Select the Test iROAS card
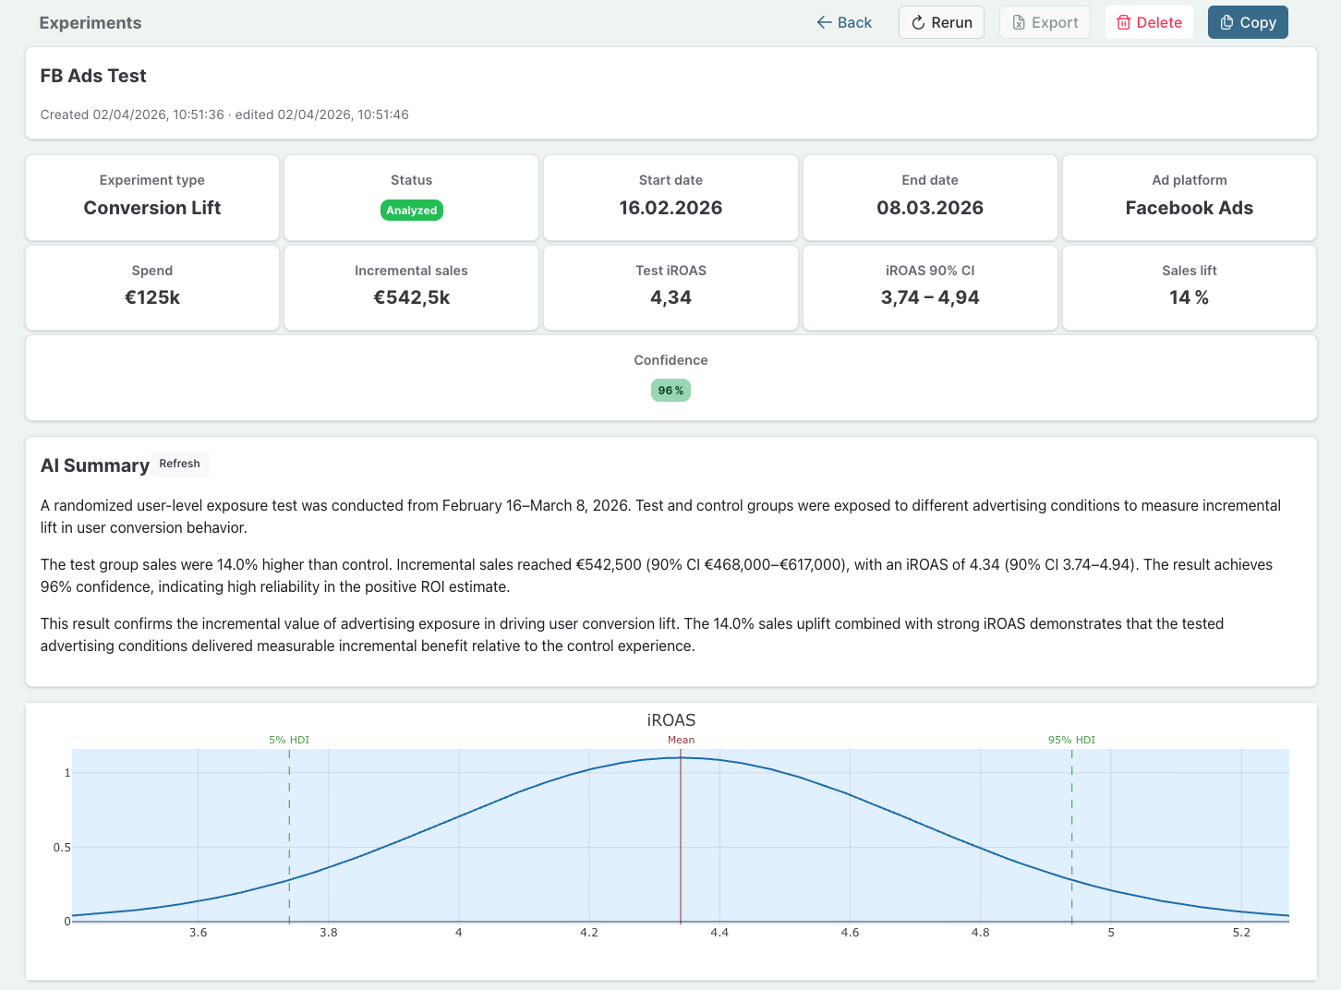This screenshot has height=990, width=1341. tap(670, 287)
